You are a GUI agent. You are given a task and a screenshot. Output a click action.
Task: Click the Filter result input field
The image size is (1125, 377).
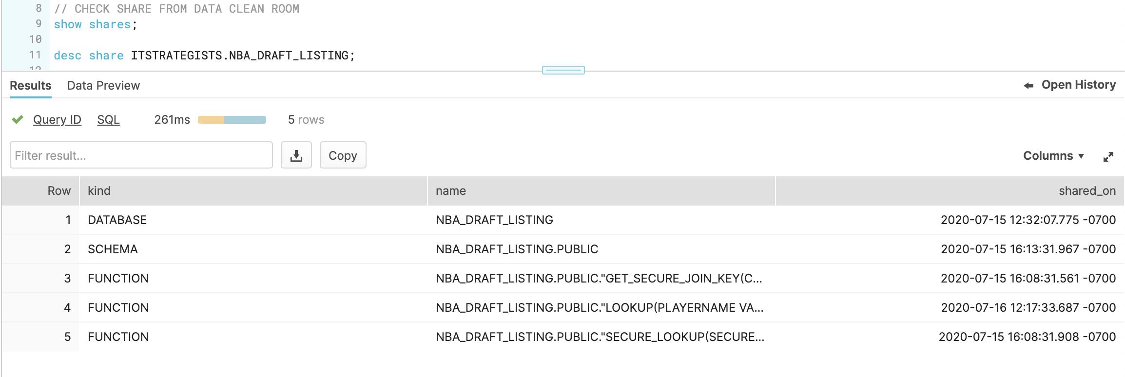pos(141,155)
